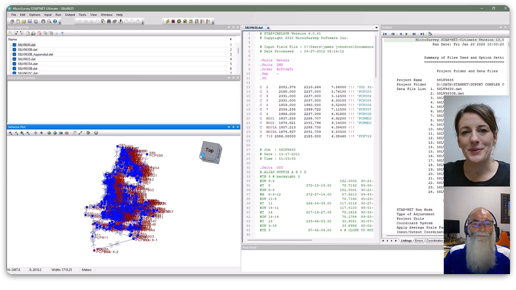Click the delete data file red X icon
The image size is (516, 290).
pyautogui.click(x=39, y=33)
